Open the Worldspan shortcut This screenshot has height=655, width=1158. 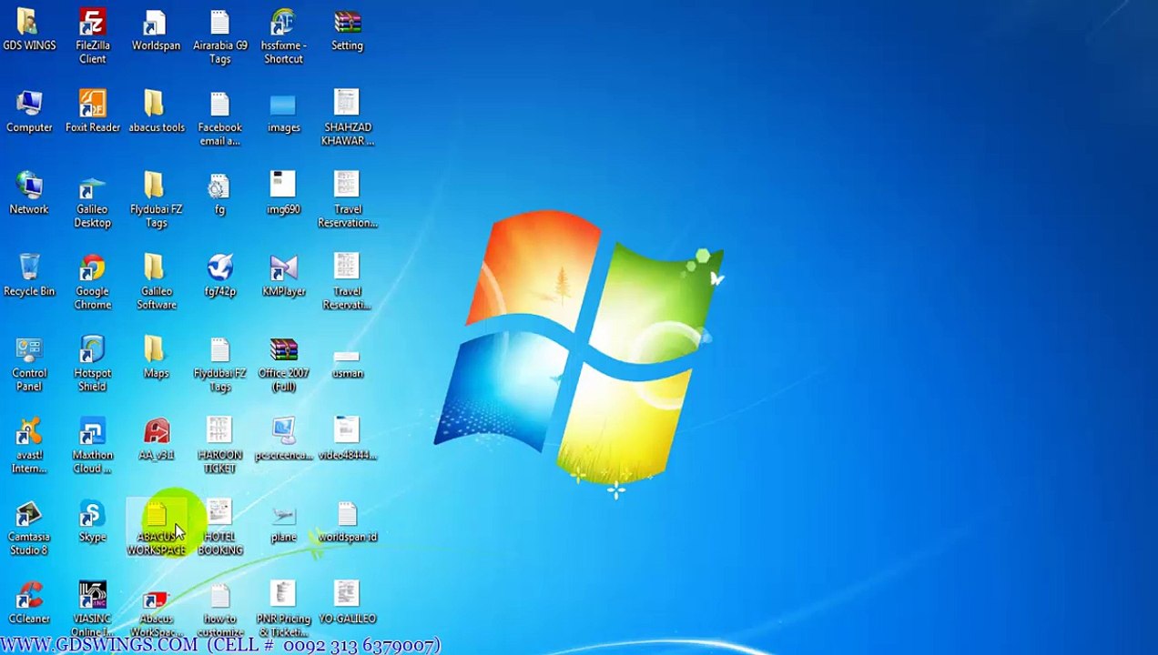(x=156, y=30)
